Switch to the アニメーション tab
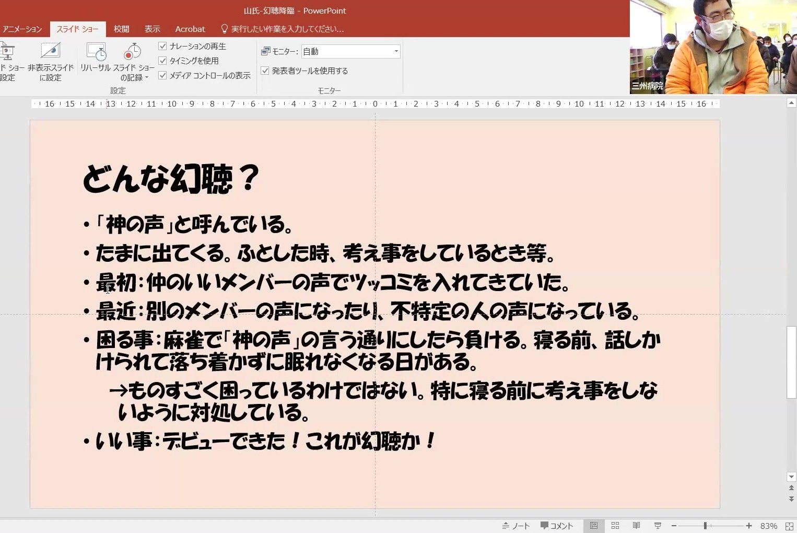This screenshot has width=797, height=533. [x=22, y=29]
